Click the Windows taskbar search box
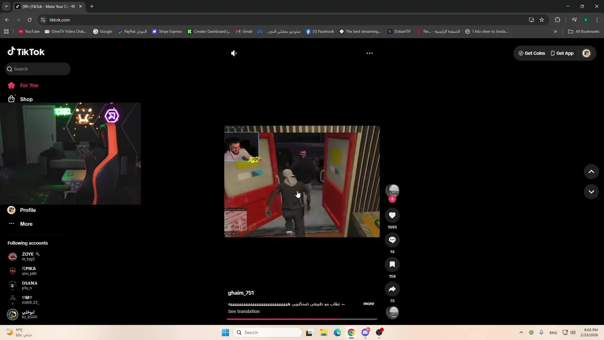 click(x=268, y=332)
